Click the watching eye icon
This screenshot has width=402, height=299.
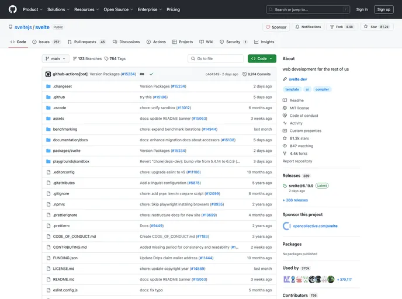tap(285, 146)
